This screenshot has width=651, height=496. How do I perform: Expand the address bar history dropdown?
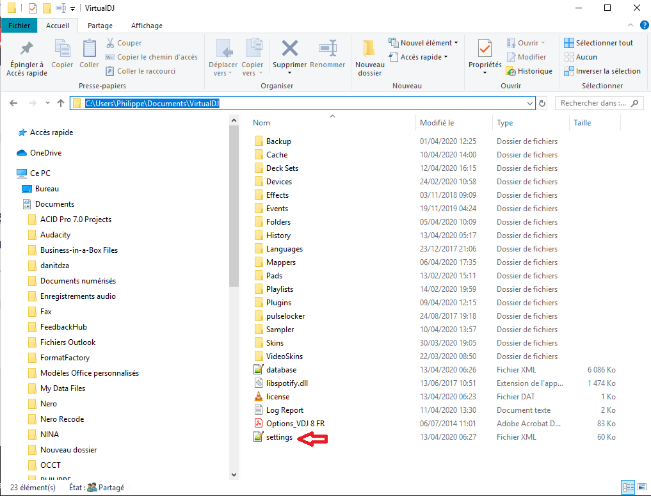529,103
